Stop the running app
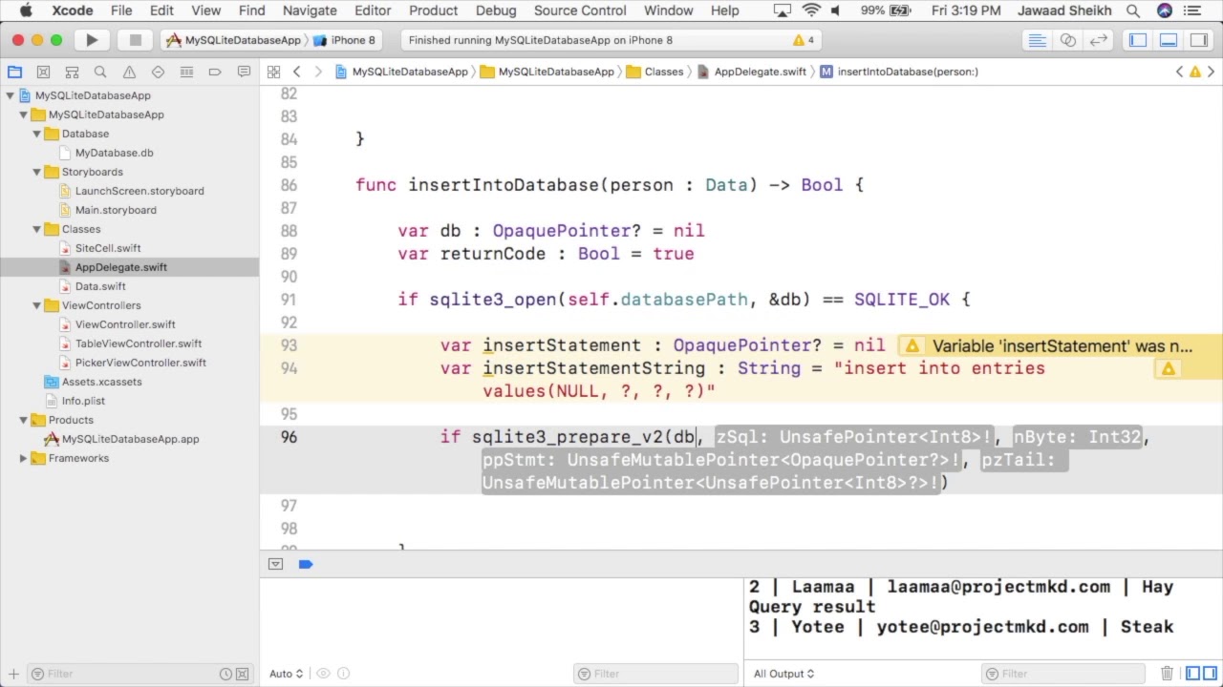 coord(135,40)
